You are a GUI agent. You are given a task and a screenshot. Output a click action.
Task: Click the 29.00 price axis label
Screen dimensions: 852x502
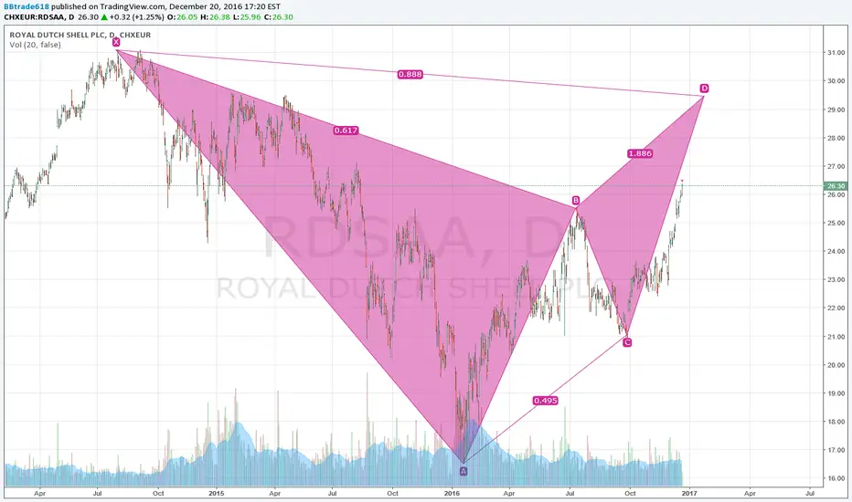[x=836, y=110]
